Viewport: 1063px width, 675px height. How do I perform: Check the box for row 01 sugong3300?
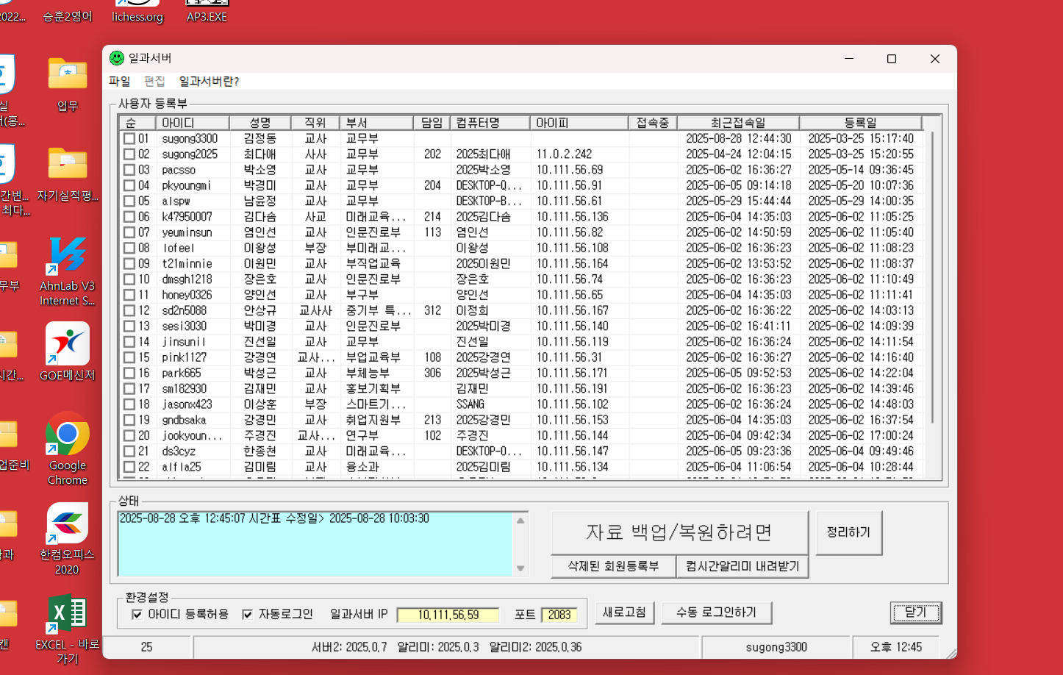point(129,138)
